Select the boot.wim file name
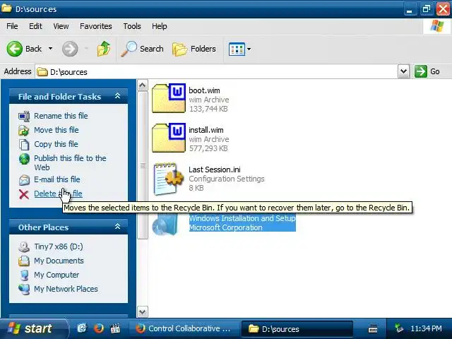Screen dimensions: 452x339 [204, 90]
